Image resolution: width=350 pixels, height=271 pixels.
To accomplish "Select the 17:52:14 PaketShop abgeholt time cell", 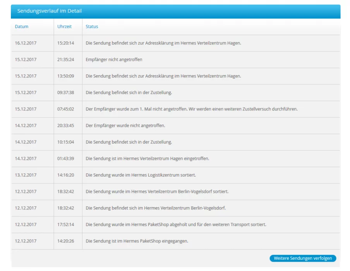I will [65, 225].
